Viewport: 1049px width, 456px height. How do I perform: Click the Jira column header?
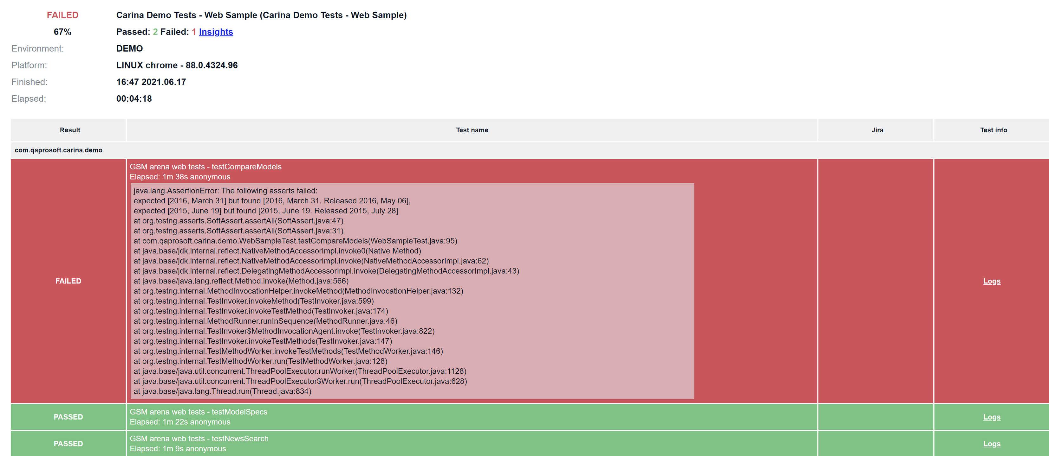877,130
